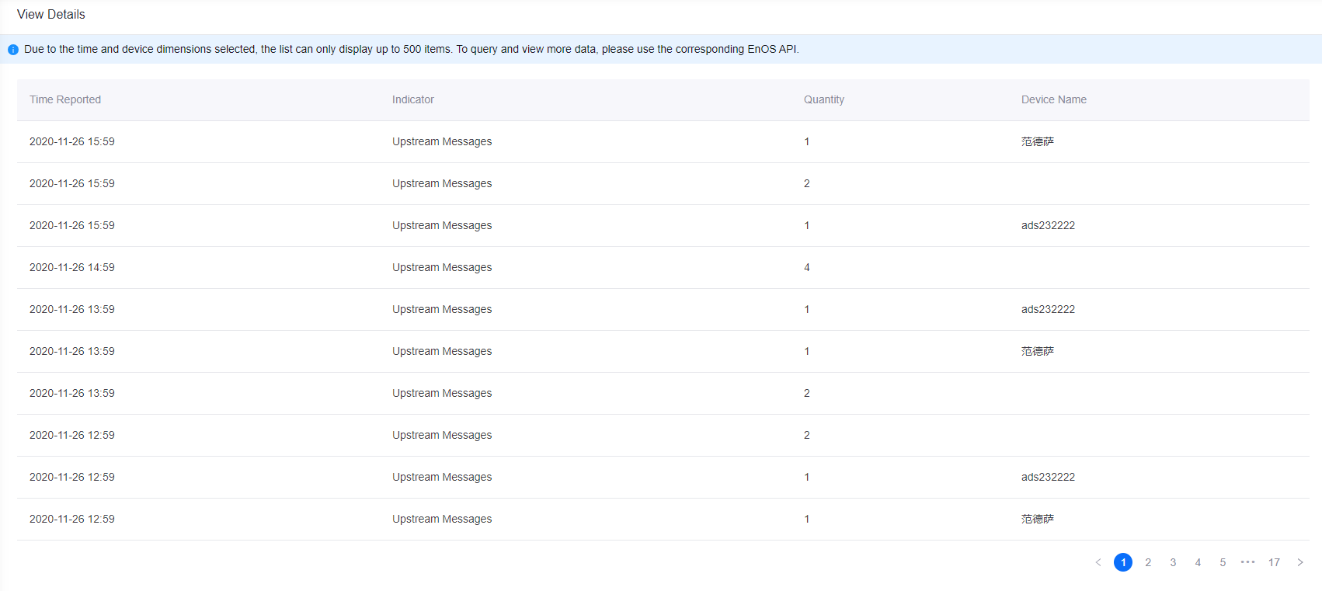
Task: Click the View Details heading
Action: click(51, 14)
